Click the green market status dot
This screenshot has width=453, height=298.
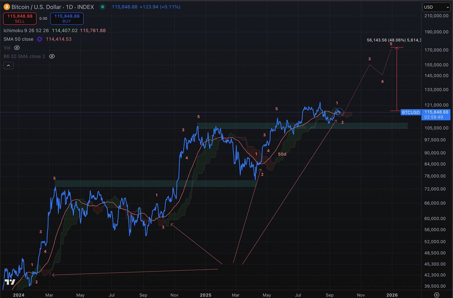[103, 7]
